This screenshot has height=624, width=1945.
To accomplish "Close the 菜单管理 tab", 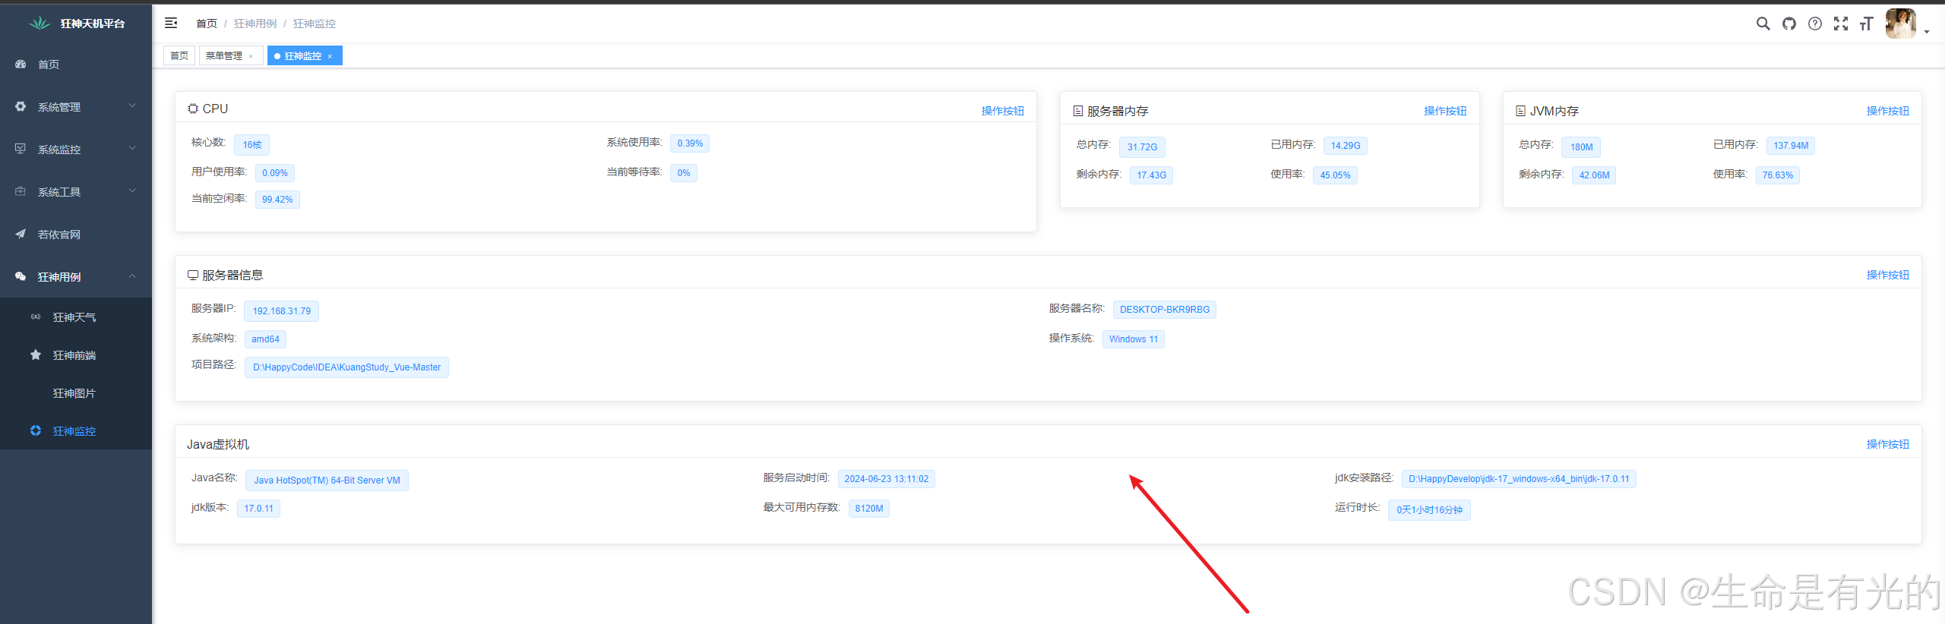I will tap(251, 56).
